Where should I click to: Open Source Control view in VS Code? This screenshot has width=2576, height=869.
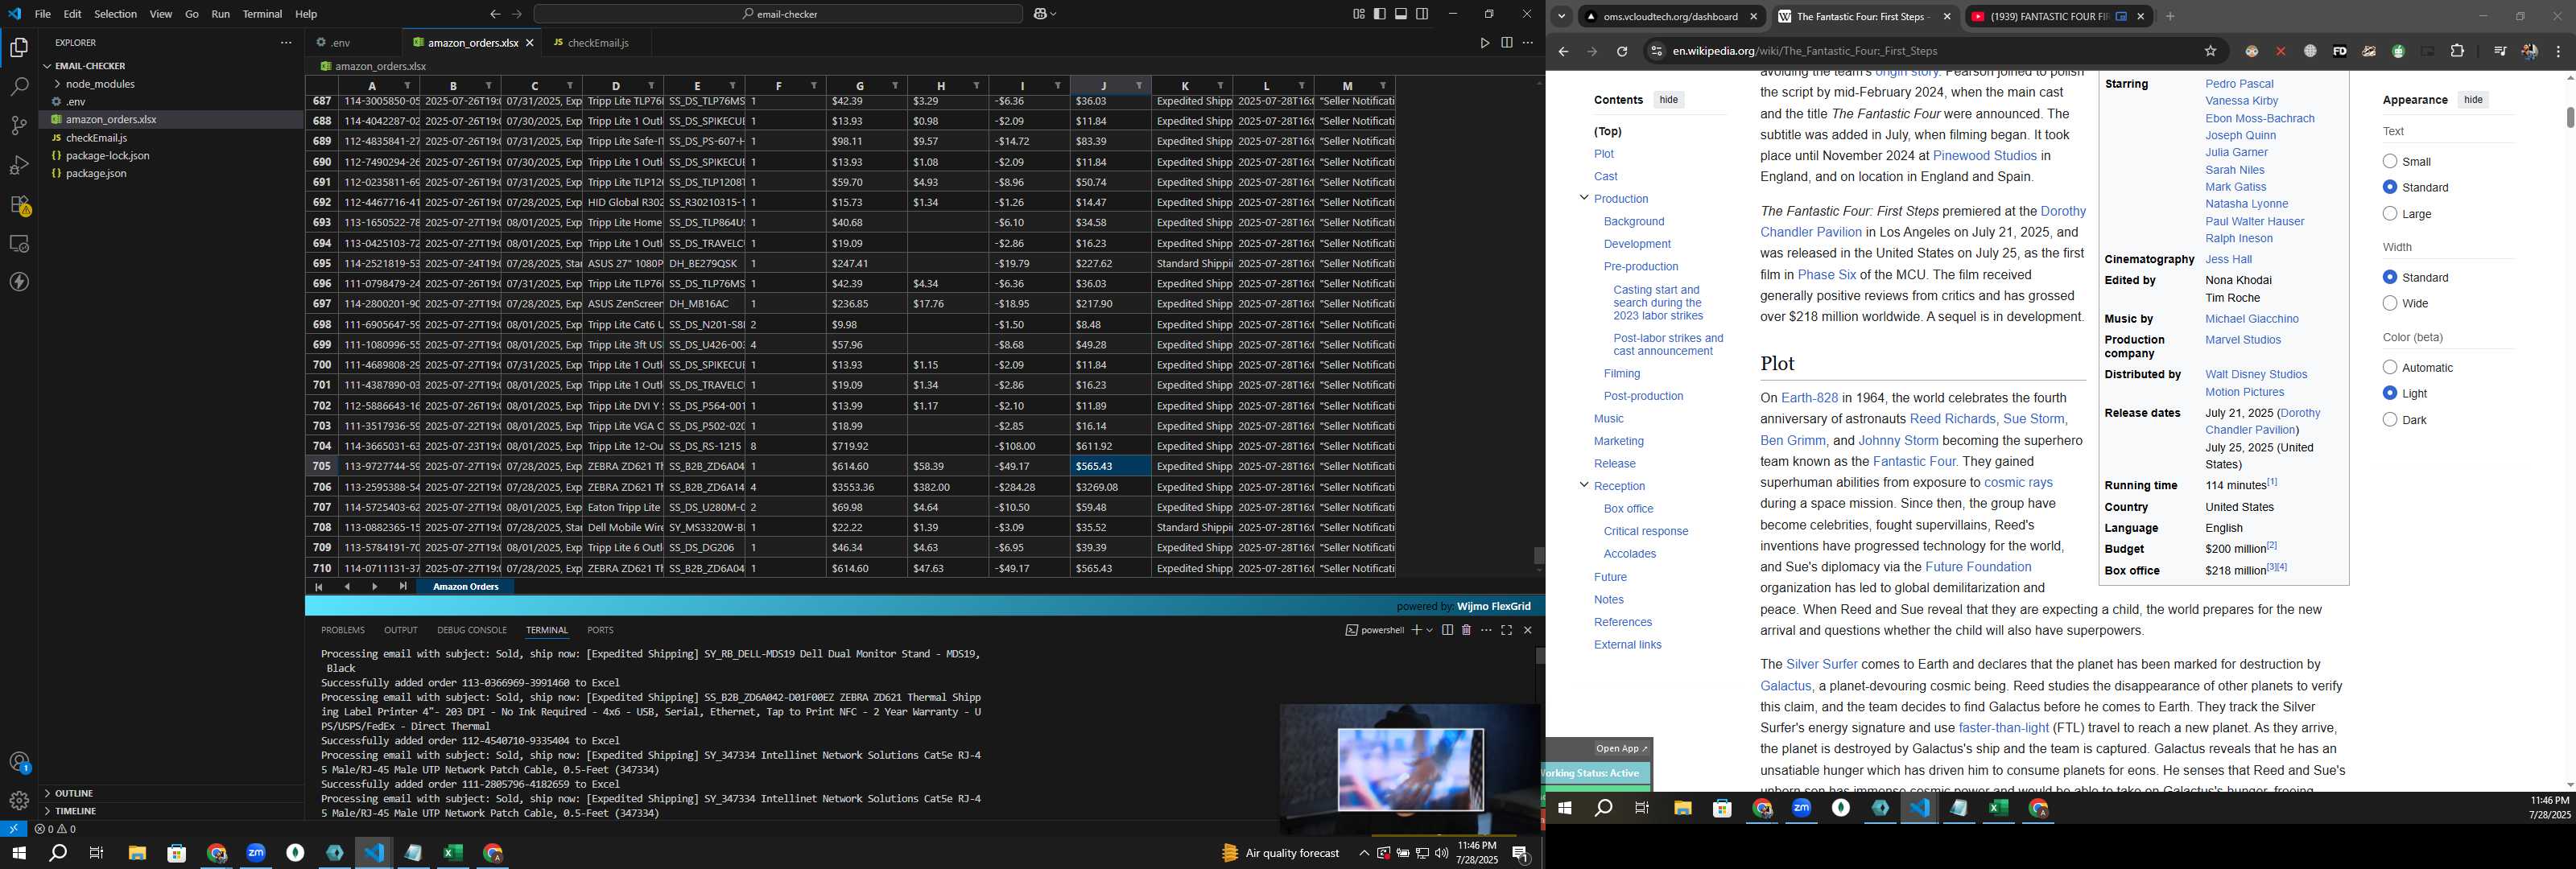tap(19, 126)
